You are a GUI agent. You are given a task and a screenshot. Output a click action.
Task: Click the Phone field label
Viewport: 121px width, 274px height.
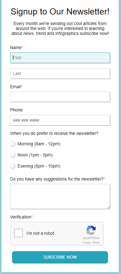coord(16,110)
